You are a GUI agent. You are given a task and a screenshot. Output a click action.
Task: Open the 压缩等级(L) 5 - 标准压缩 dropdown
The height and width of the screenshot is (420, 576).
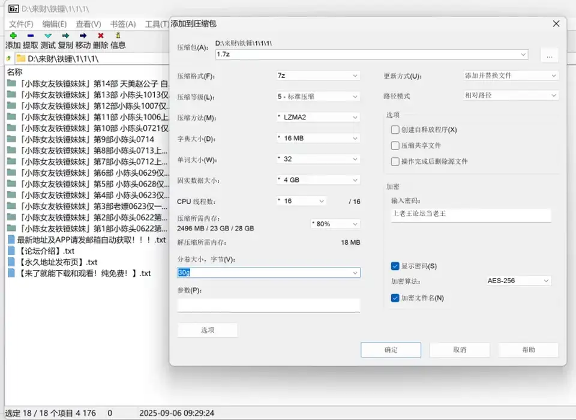(318, 97)
